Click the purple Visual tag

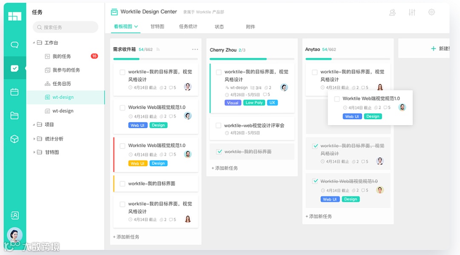(x=233, y=103)
